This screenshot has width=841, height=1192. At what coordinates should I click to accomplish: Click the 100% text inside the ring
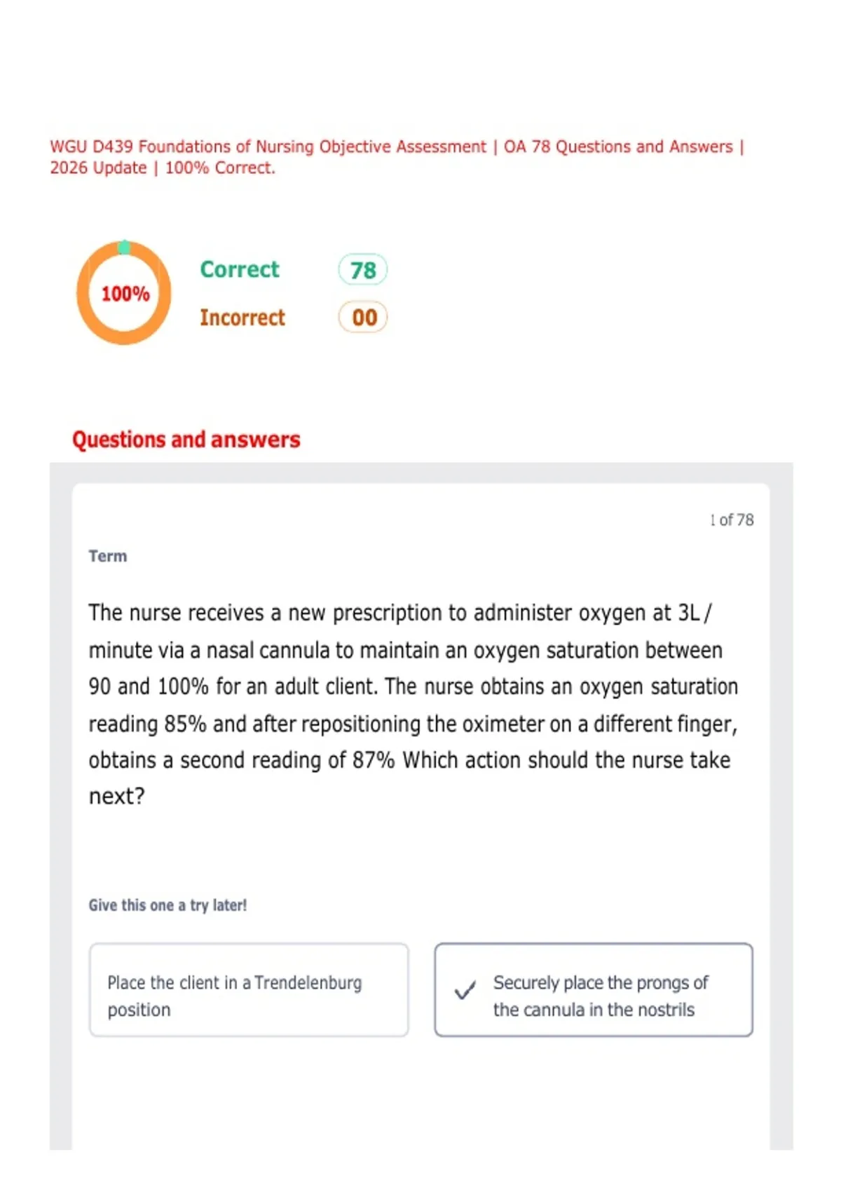pos(125,294)
